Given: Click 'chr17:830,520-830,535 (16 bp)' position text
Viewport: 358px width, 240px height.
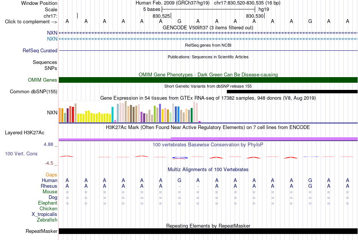Looking at the screenshot, I should click(x=247, y=3).
